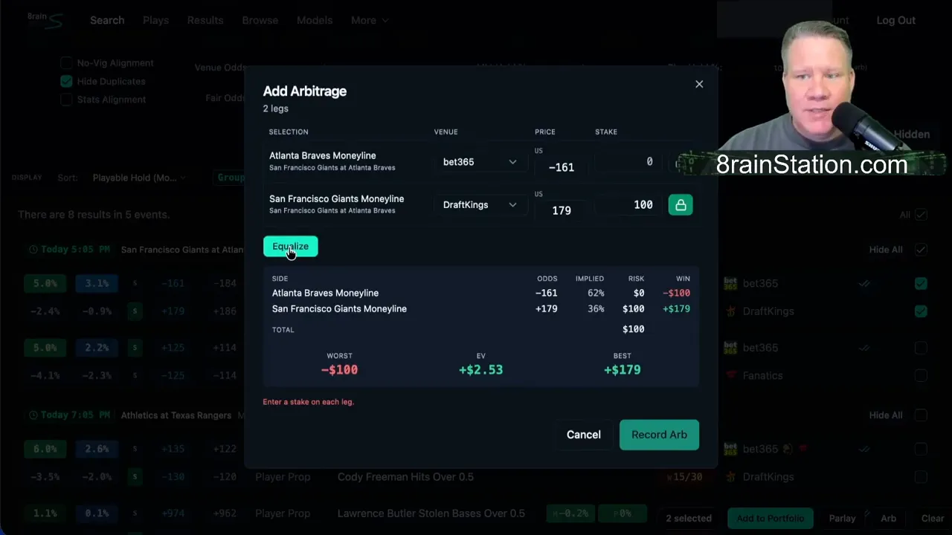Open the Plays tab
Image resolution: width=952 pixels, height=535 pixels.
pyautogui.click(x=155, y=20)
